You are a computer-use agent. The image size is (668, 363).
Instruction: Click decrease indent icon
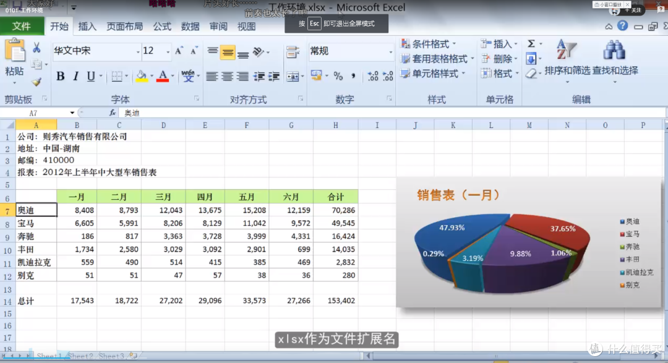click(x=259, y=76)
